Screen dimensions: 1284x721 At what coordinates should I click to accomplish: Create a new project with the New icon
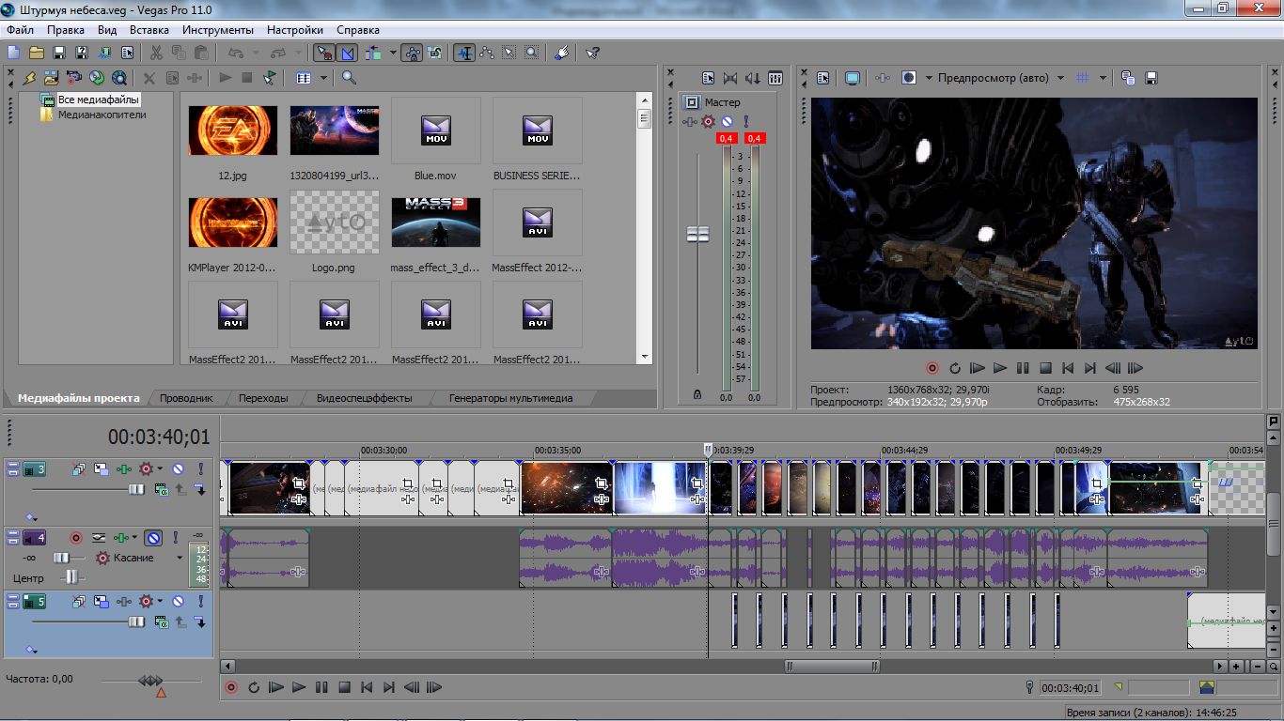coord(13,53)
